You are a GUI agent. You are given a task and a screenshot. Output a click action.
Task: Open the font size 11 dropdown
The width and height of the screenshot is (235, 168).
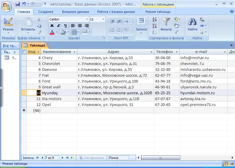(103, 19)
